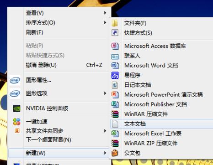Expand the 排序方式(O) submenu arrow
This screenshot has width=213, height=165.
pos(105,23)
